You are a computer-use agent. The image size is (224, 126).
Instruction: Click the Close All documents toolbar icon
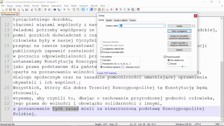tap(22, 9)
